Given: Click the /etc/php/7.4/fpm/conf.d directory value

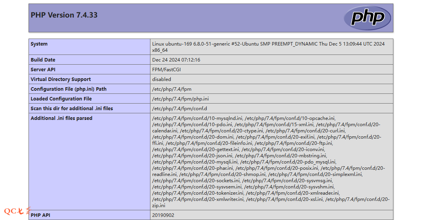Looking at the screenshot, I should click(179, 109).
